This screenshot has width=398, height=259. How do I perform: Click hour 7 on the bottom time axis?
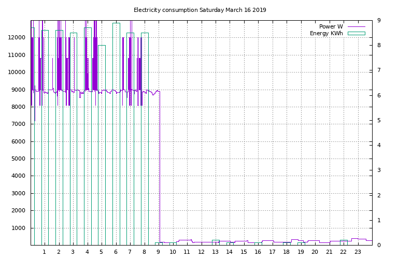130,252
